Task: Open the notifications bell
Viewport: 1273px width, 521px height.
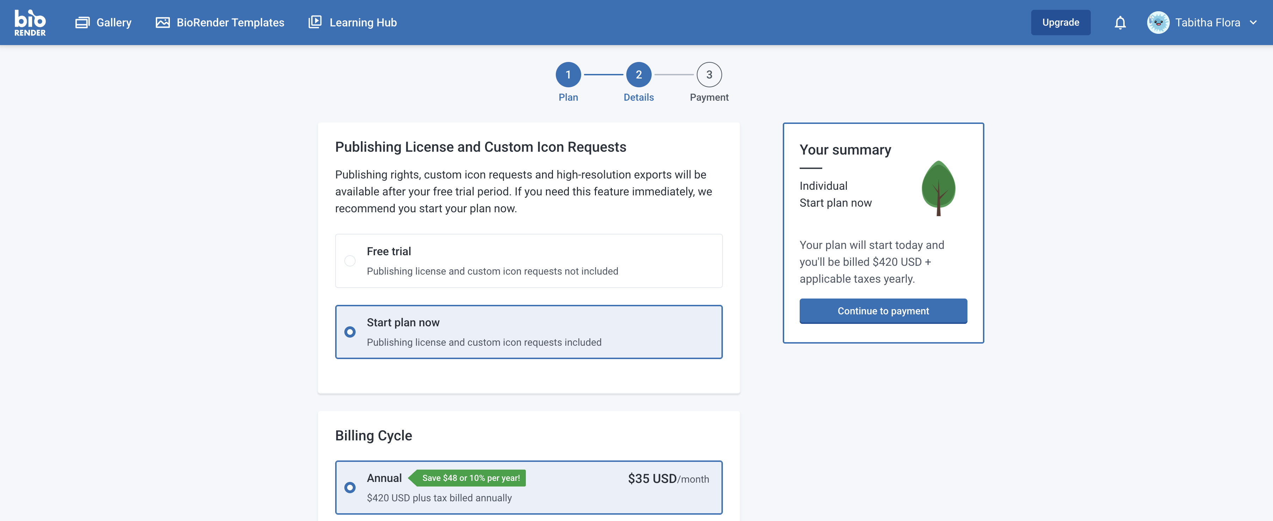Action: [1120, 23]
